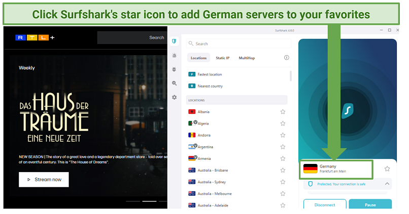Click the RTL+ logo

coord(35,38)
